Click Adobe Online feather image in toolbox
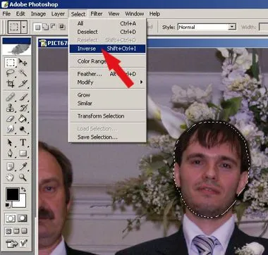This screenshot has height=255, width=268. coord(17,49)
